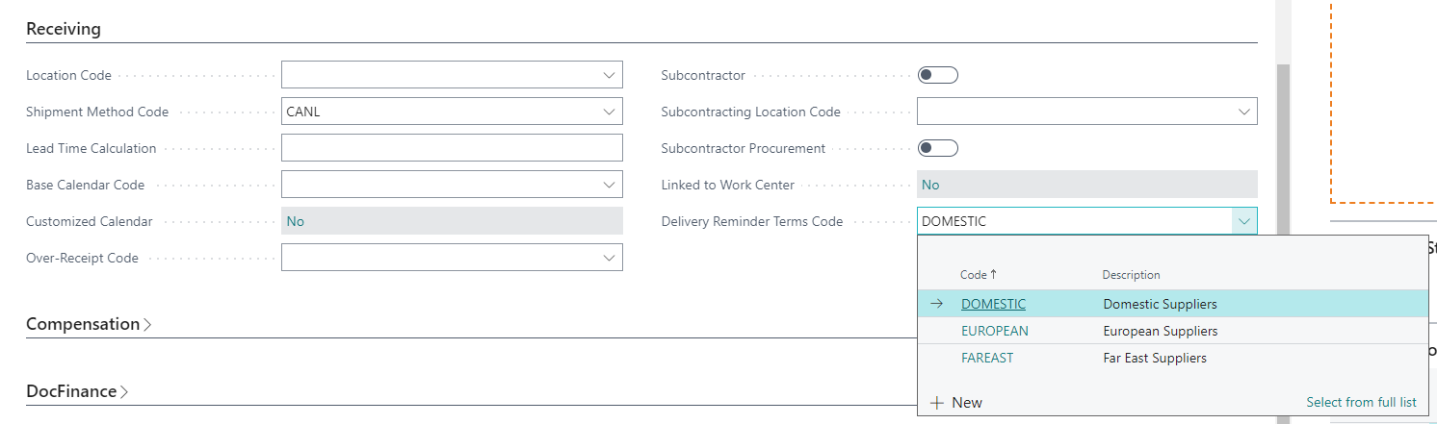The height and width of the screenshot is (424, 1437).
Task: Collapse the Receiving section header
Action: (64, 29)
